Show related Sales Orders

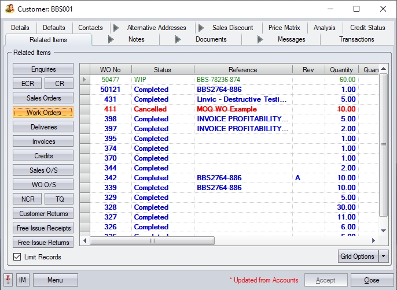coord(43,98)
